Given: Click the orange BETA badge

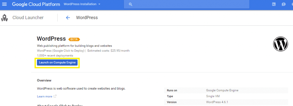Looking at the screenshot, I should click(x=74, y=39).
